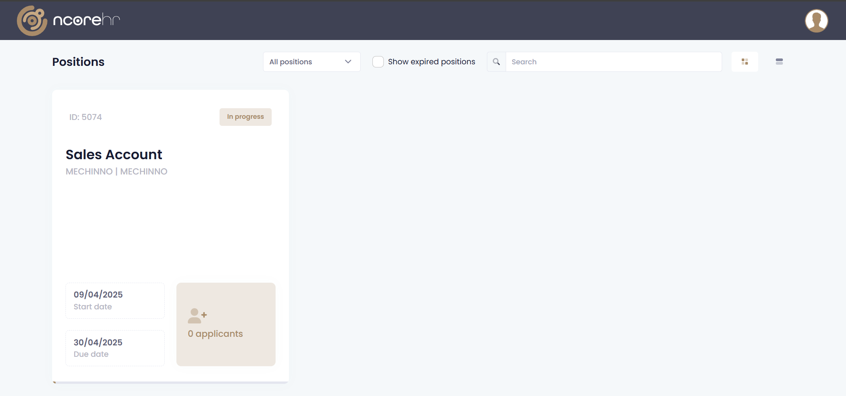Viewport: 846px width, 396px height.
Task: Click the progress bar under the card
Action: [171, 382]
